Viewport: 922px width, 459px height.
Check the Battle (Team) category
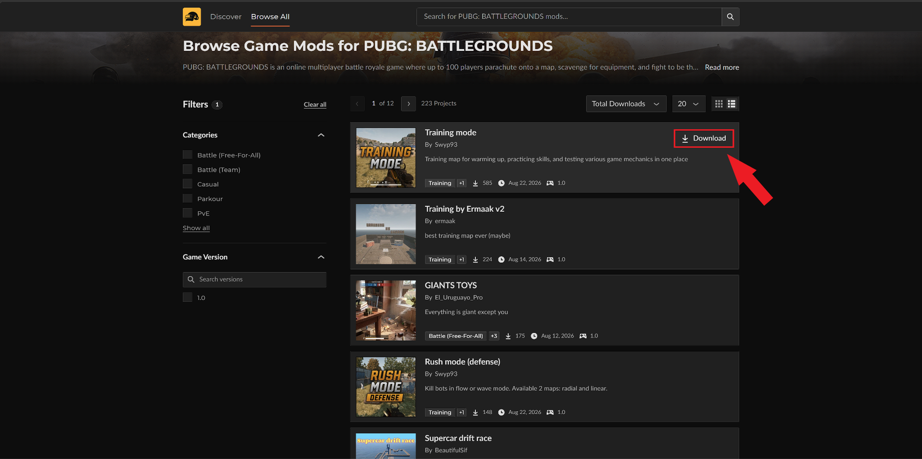[187, 169]
